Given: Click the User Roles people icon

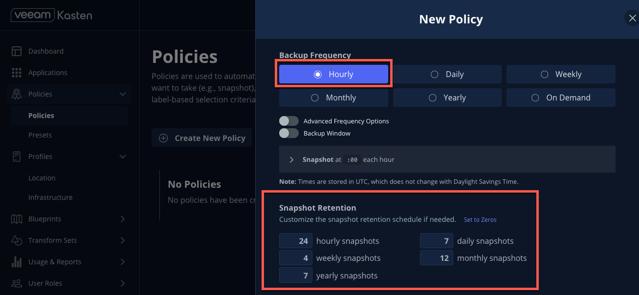Looking at the screenshot, I should (x=17, y=283).
